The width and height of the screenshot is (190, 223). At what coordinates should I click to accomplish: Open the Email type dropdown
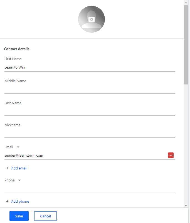18,147
